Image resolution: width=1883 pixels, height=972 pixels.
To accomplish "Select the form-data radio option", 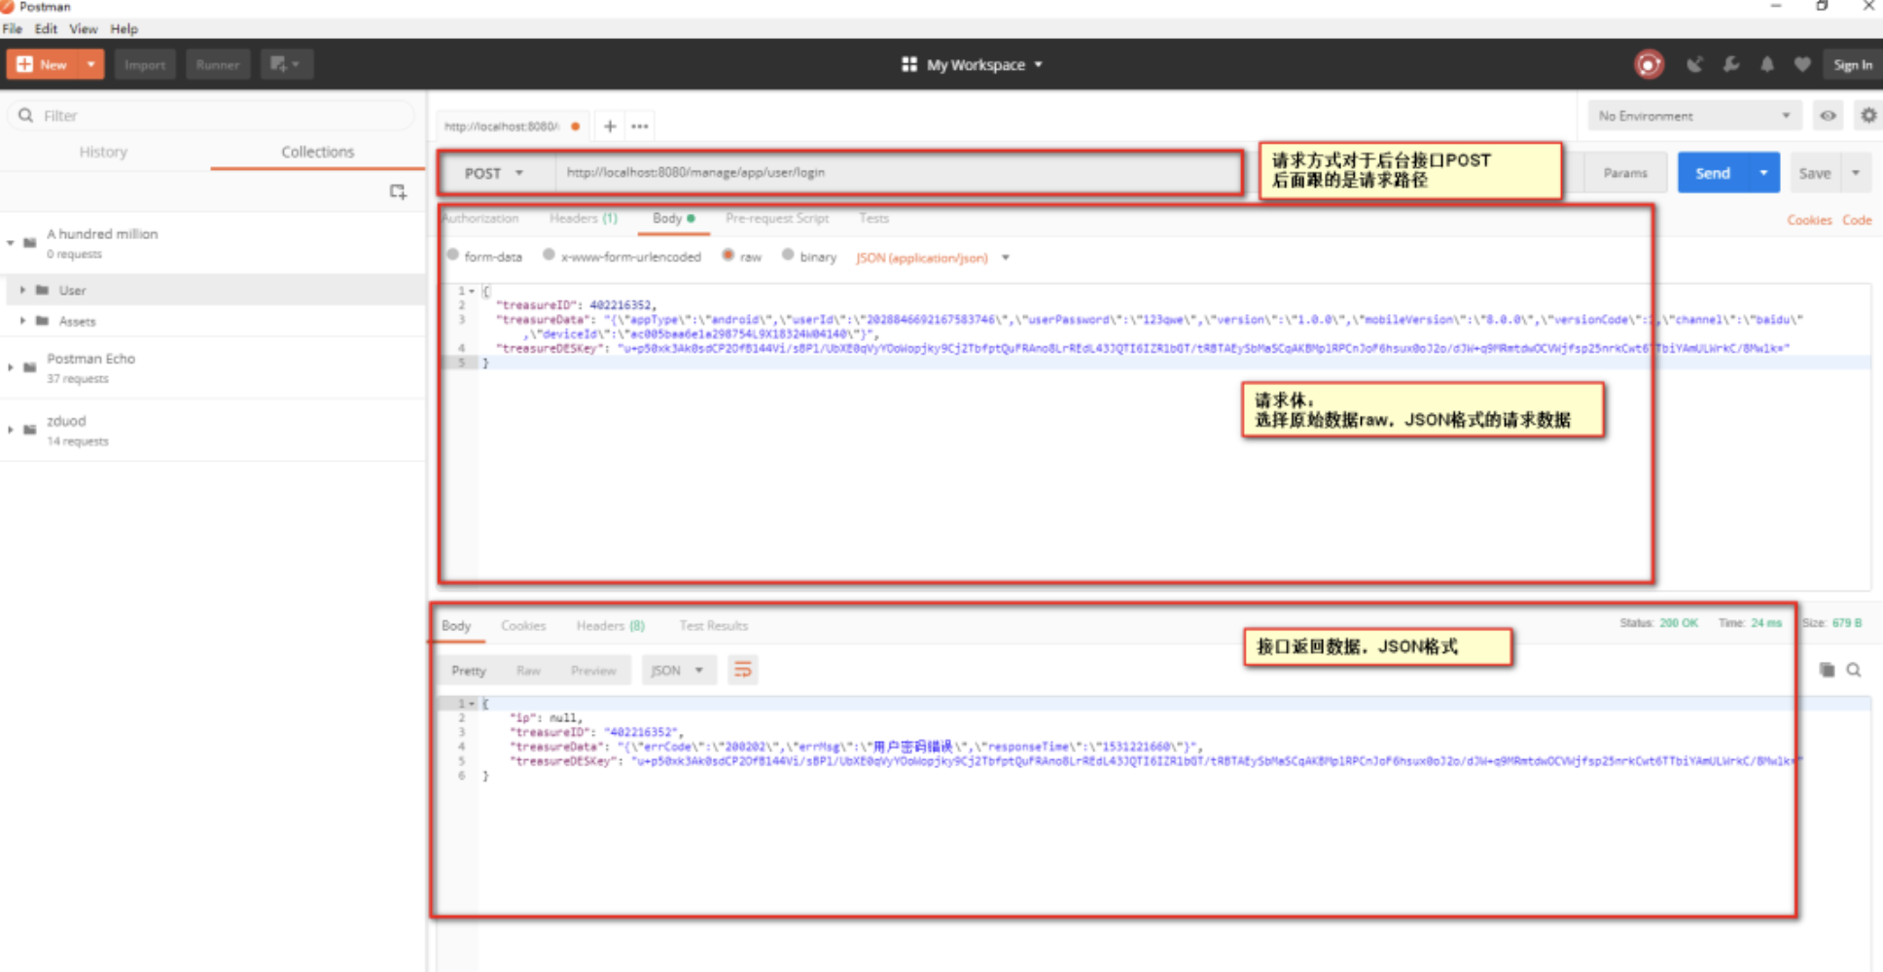I will coord(453,255).
